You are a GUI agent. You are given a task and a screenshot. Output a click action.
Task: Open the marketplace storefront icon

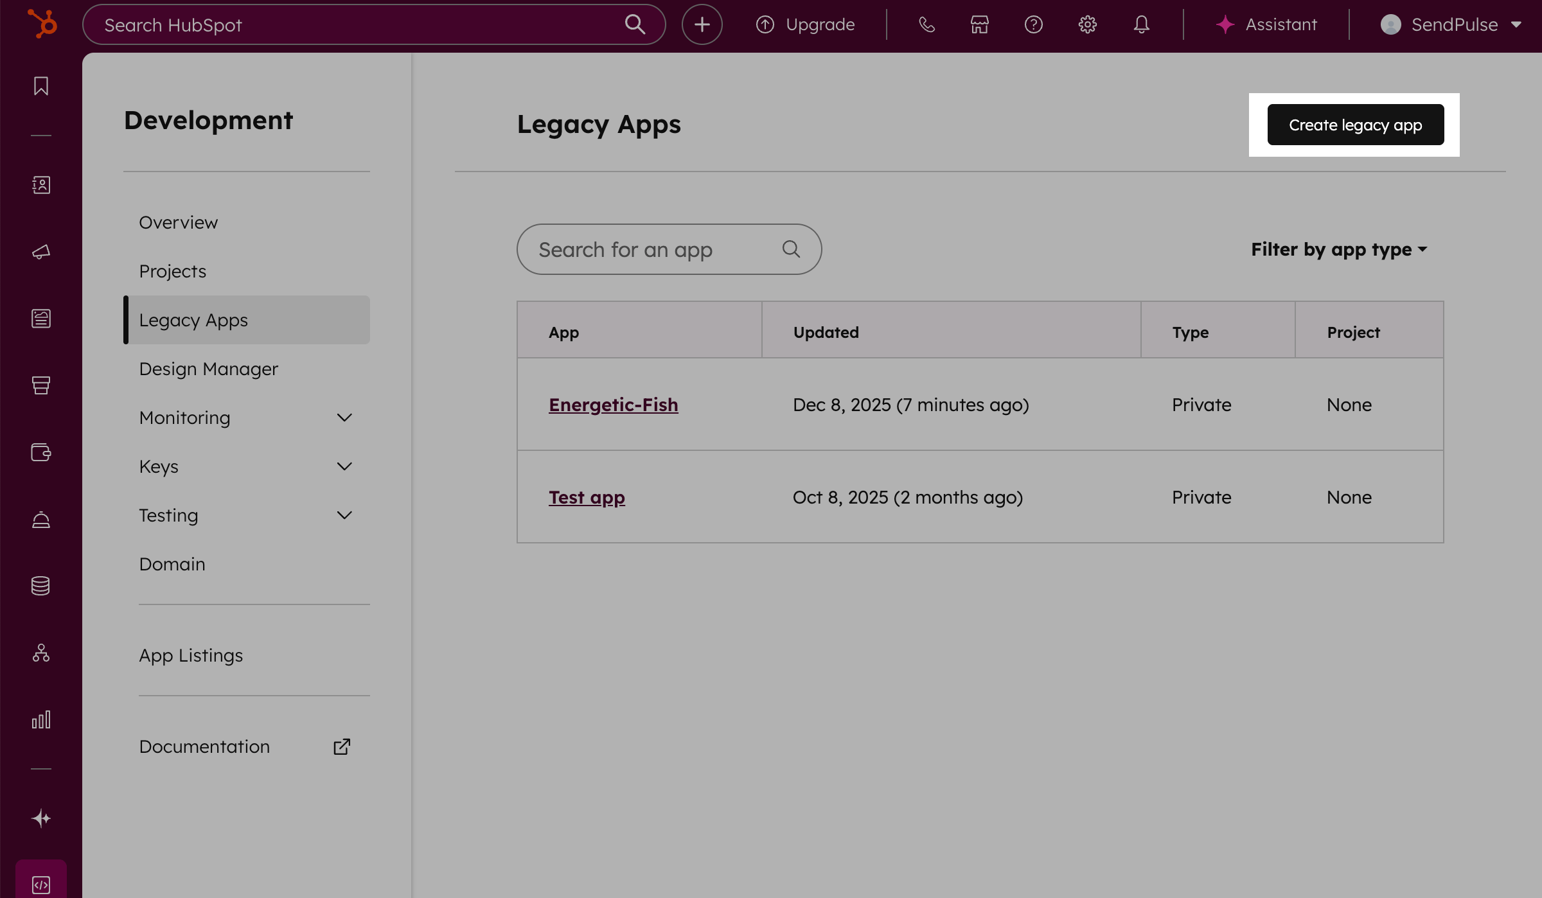tap(979, 24)
